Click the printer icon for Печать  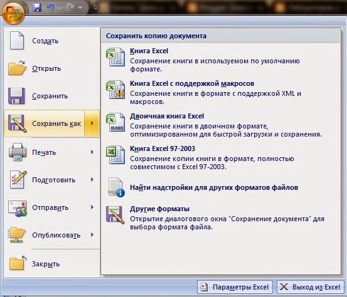click(x=18, y=152)
